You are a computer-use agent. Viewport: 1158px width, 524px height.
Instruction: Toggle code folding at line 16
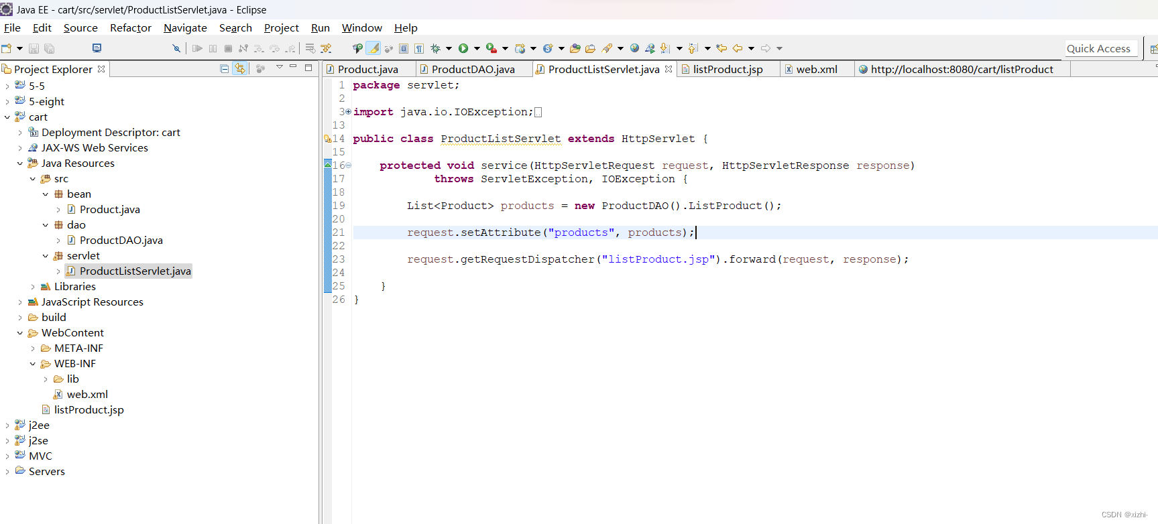[348, 166]
